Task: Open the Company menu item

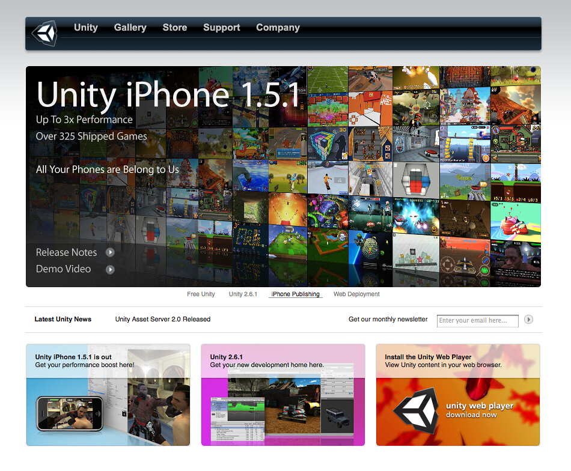Action: click(x=278, y=28)
